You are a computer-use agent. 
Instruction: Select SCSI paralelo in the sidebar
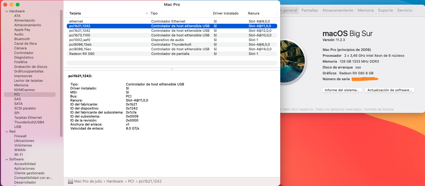25,108
